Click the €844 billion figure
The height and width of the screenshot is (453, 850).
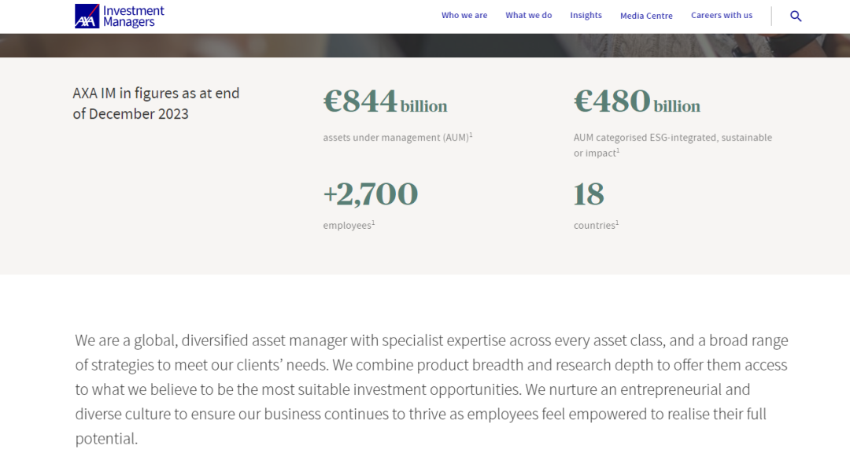pyautogui.click(x=386, y=101)
